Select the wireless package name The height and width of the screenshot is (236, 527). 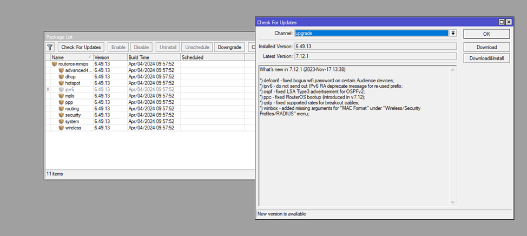[73, 128]
